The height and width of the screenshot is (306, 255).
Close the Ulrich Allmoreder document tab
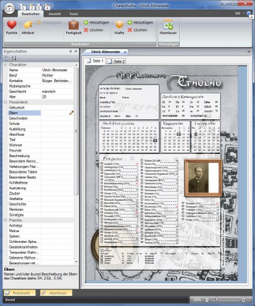[125, 52]
